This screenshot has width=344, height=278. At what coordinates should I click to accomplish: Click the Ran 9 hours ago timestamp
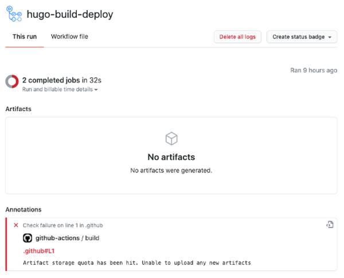coord(314,70)
